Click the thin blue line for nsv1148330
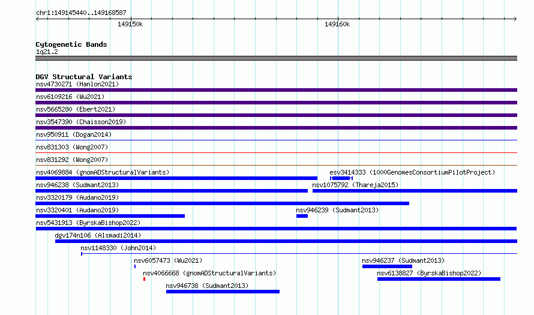Screen dimensions: 534x315 [x=299, y=254]
